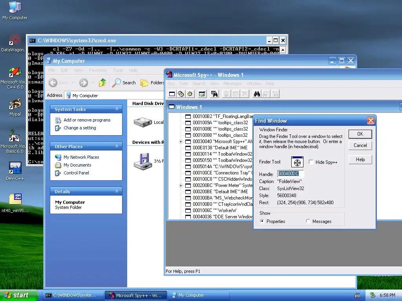Click the grayed Clear Log X toolbar icon
402x301 pixels.
click(245, 94)
